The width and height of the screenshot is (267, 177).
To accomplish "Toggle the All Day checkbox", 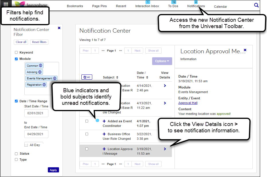I will pyautogui.click(x=26, y=145).
